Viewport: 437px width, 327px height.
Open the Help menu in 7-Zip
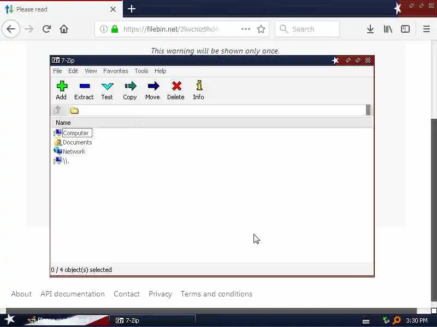pos(160,71)
